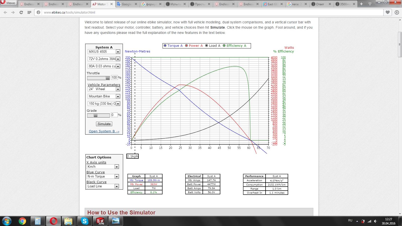The height and width of the screenshot is (226, 402).
Task: Open Google Chrome from taskbar
Action: [x=22, y=221]
